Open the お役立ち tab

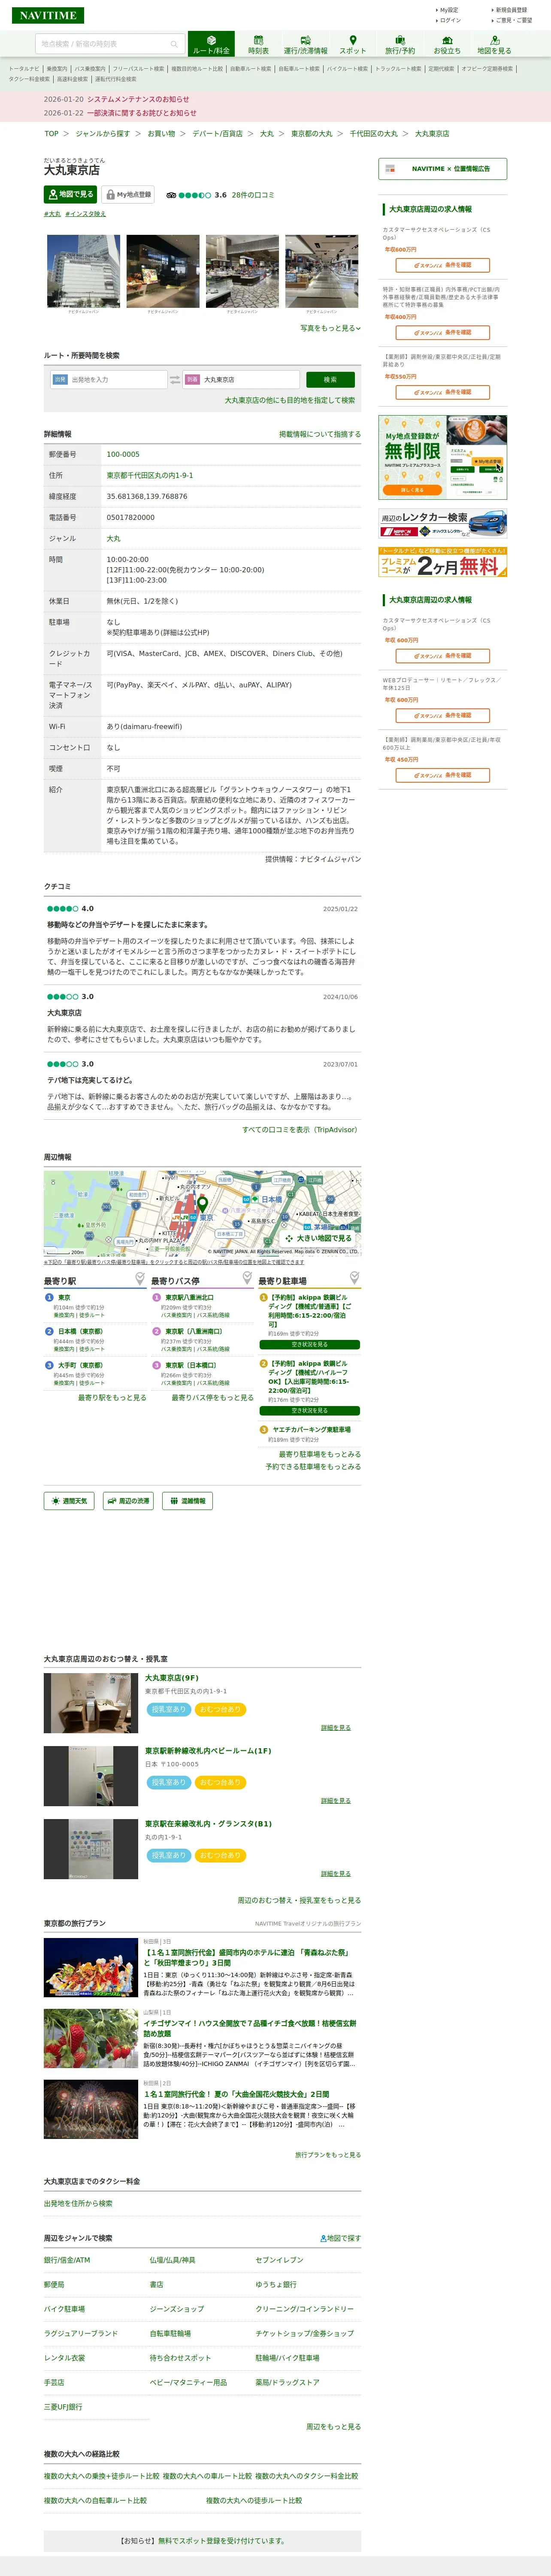click(447, 44)
